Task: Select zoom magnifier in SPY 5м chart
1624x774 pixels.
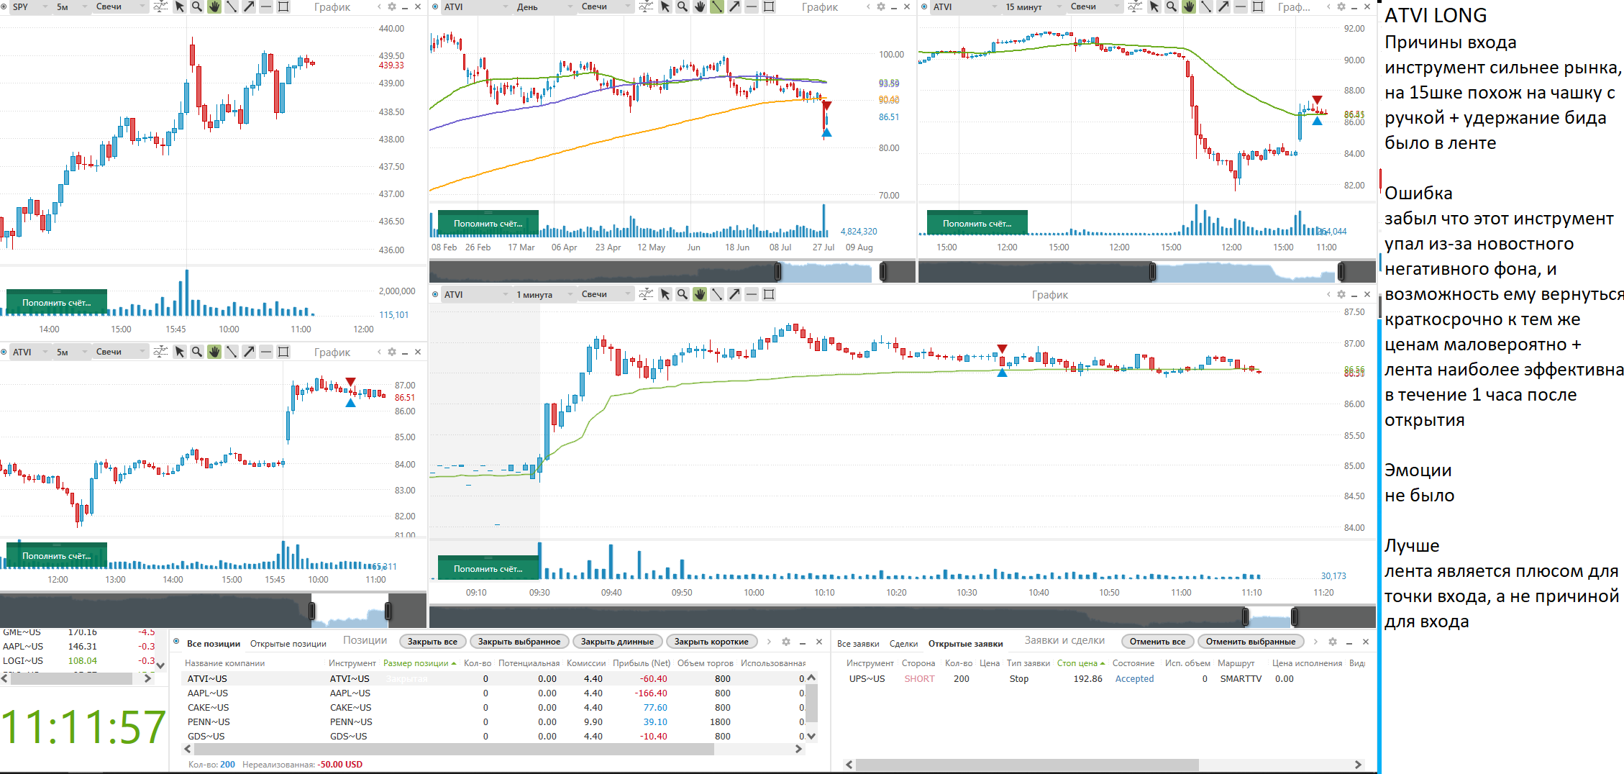Action: 196,6
